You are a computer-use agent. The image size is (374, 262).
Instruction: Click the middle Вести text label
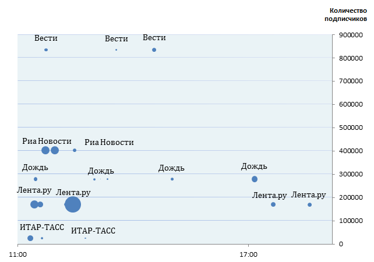click(x=117, y=39)
